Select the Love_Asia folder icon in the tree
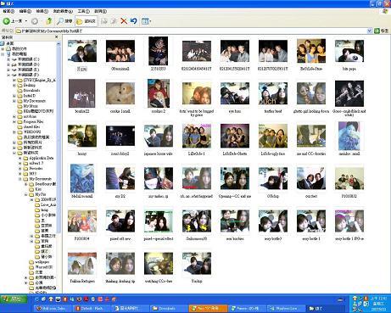The image size is (391, 313). pyautogui.click(x=37, y=204)
